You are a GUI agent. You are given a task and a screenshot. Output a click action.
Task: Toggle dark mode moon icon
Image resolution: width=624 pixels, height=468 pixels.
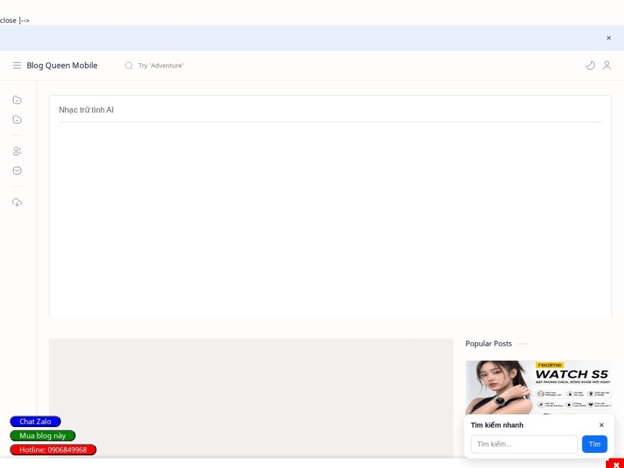(x=590, y=65)
